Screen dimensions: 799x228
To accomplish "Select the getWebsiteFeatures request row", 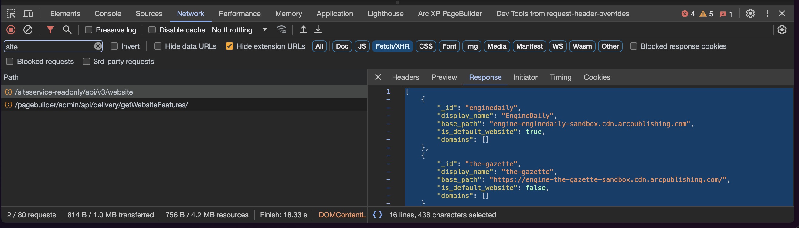I will tap(184, 105).
